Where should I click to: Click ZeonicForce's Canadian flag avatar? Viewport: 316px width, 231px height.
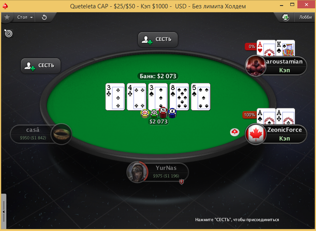point(256,134)
